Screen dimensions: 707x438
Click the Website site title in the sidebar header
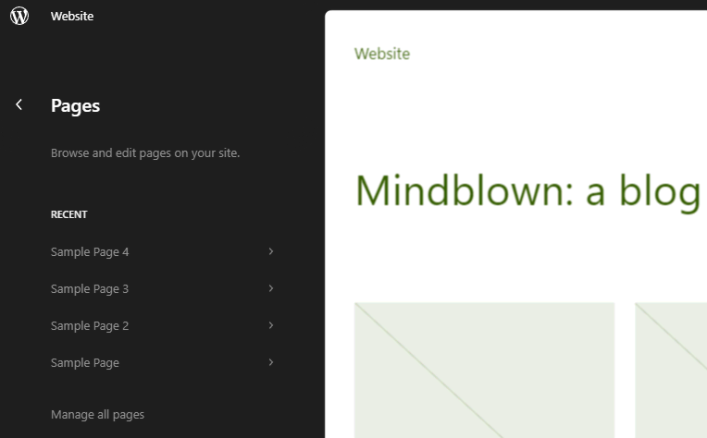72,17
